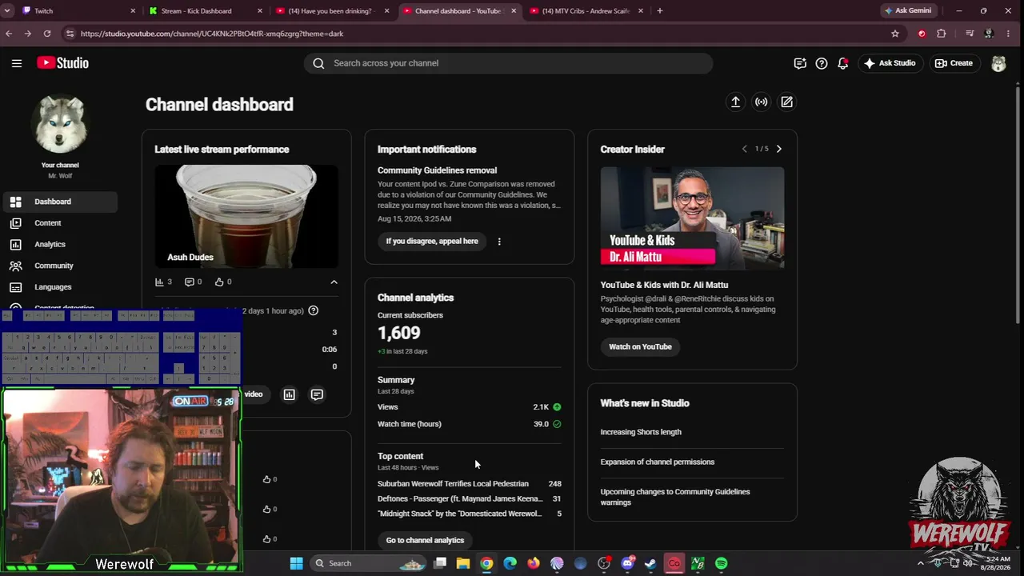Open the Windows Start menu
This screenshot has height=576, width=1024.
(x=296, y=563)
